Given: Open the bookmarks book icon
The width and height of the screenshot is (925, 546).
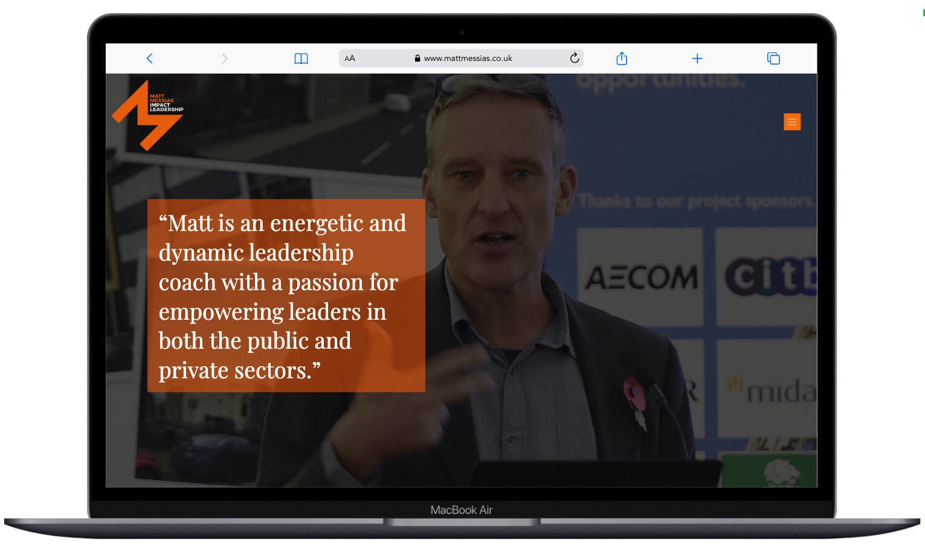Looking at the screenshot, I should (301, 59).
